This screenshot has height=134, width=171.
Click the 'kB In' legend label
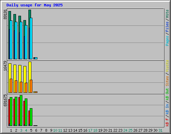(x=167, y=109)
